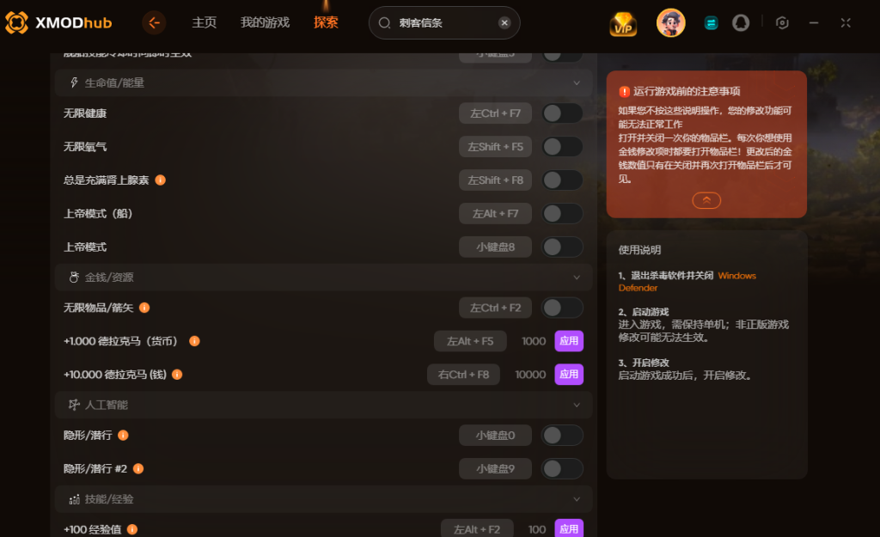Clear the search box with X icon
The height and width of the screenshot is (537, 880).
[x=504, y=23]
